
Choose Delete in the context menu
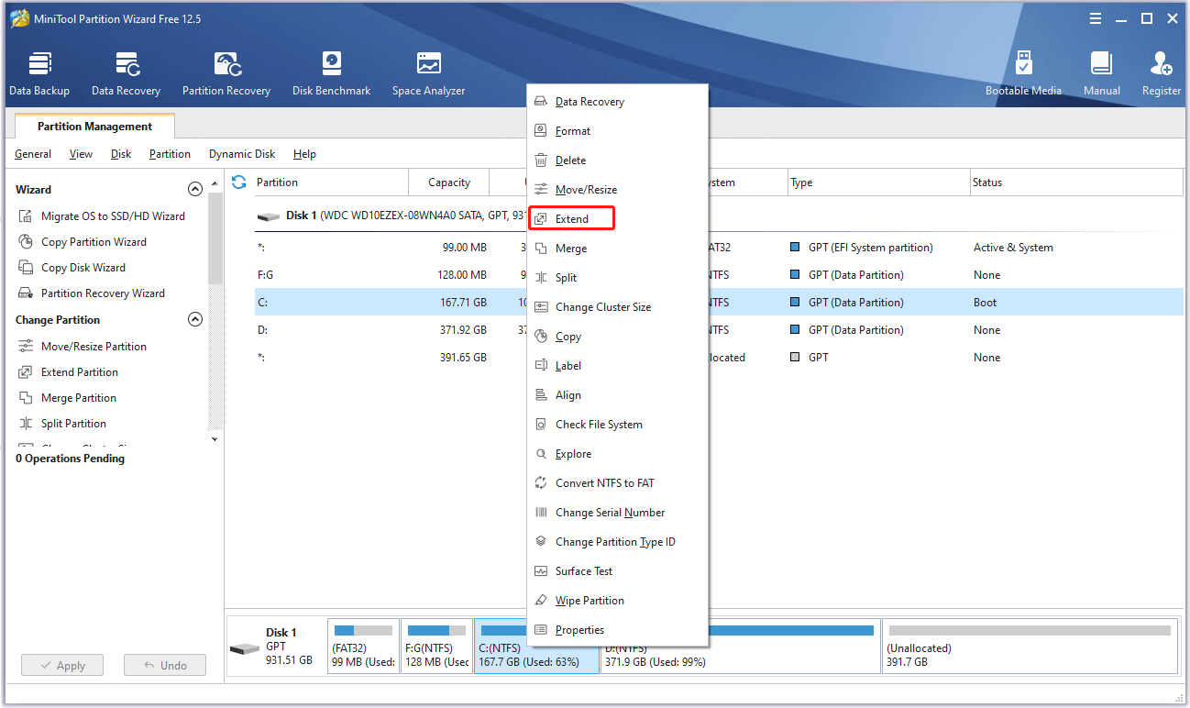(616, 160)
